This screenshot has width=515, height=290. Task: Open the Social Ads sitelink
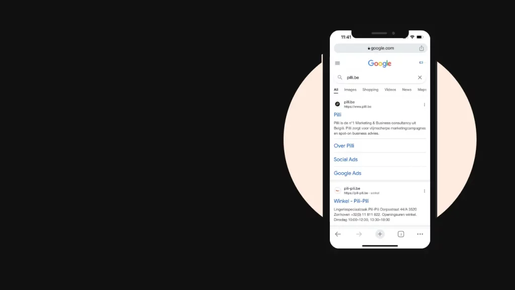tap(346, 160)
